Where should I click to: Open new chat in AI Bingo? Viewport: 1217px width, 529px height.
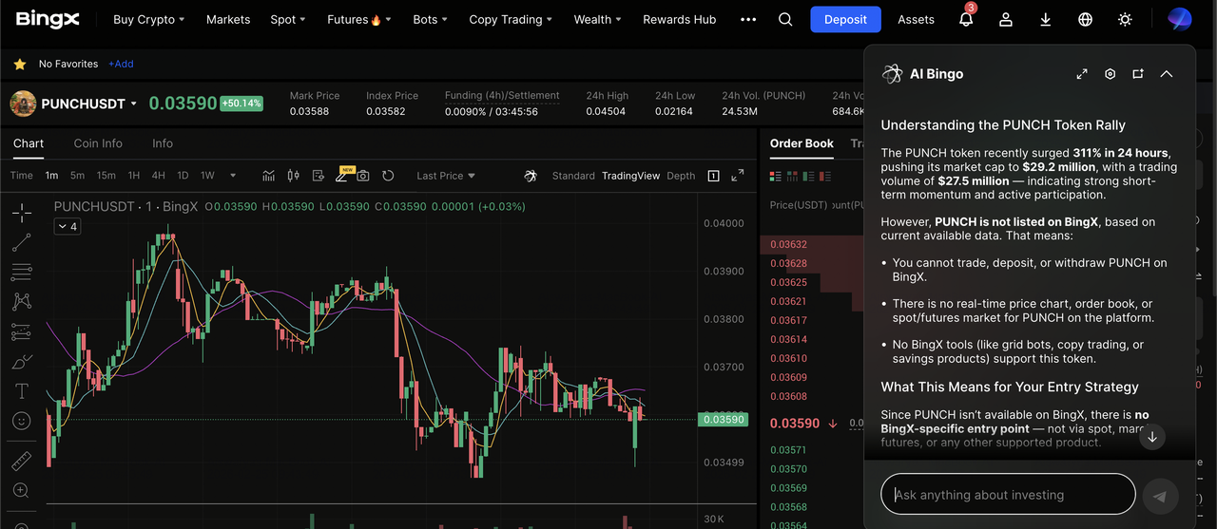[1138, 74]
